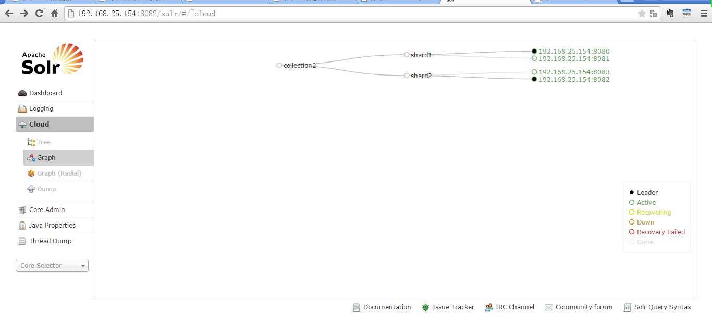The height and width of the screenshot is (323, 712).
Task: Click the shard1 node circle
Action: (407, 55)
